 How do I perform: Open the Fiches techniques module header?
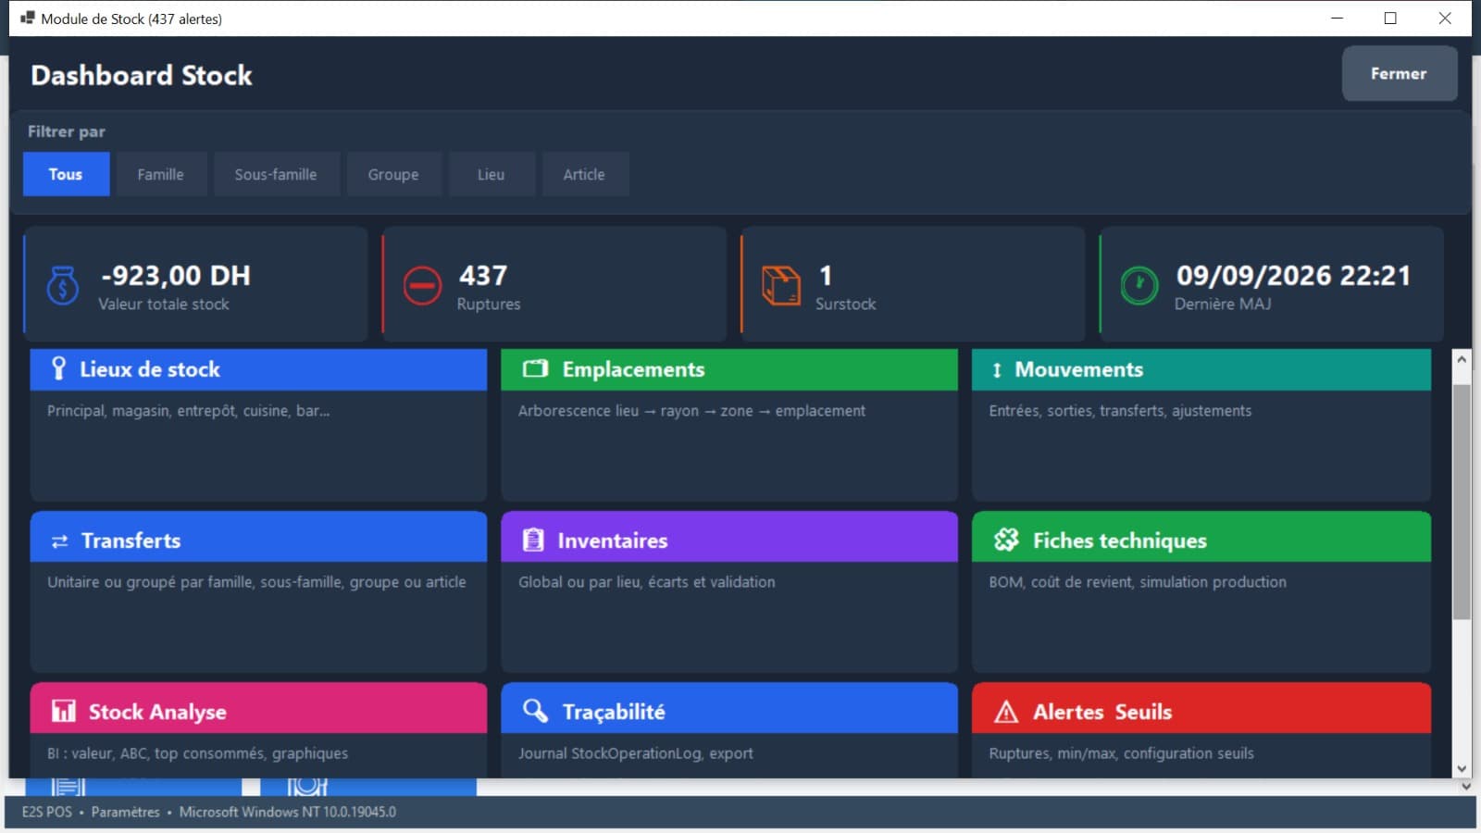click(x=1201, y=537)
